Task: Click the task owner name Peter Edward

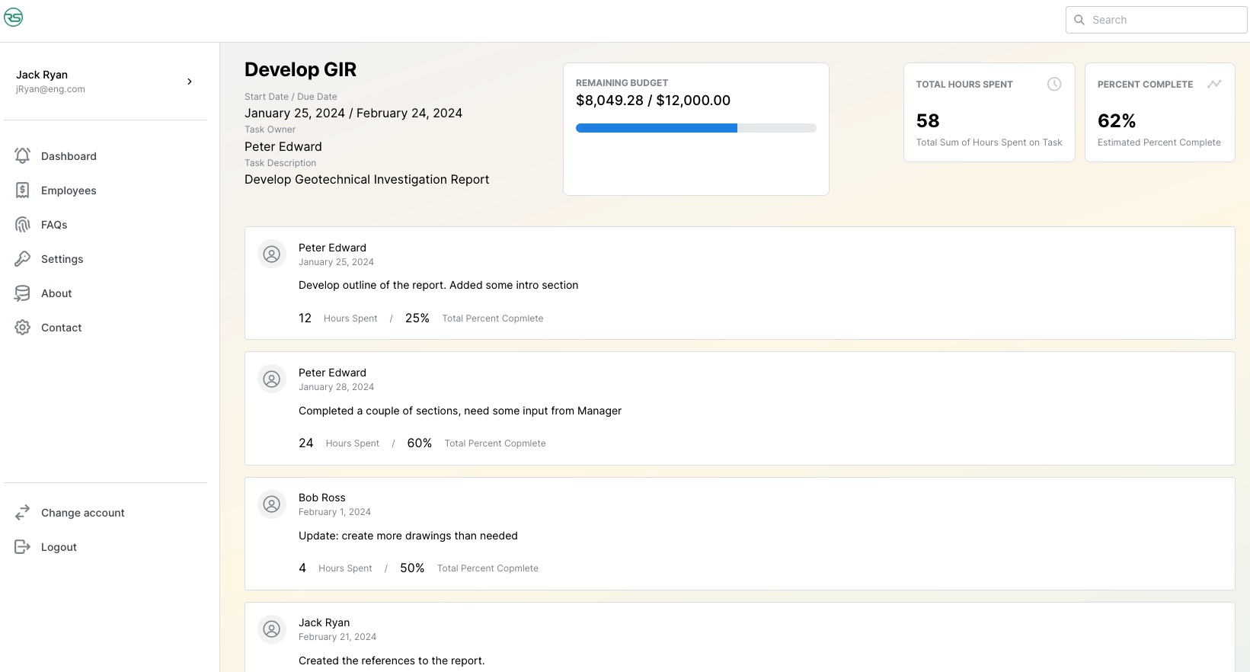Action: point(283,146)
